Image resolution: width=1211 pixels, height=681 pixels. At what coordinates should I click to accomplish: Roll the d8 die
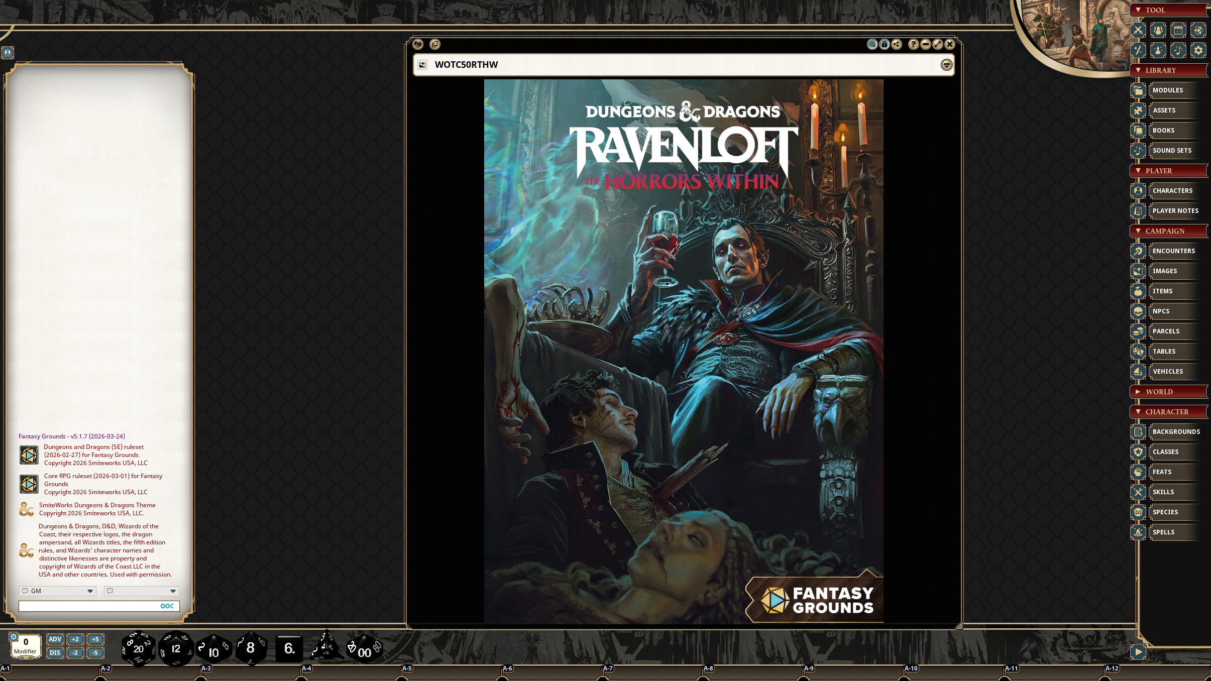tap(251, 648)
